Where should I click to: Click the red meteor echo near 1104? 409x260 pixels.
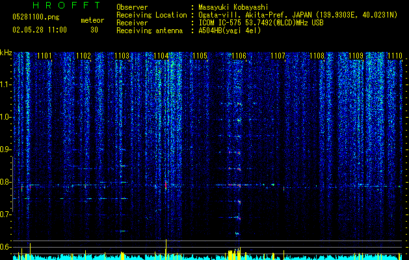pyautogui.click(x=166, y=185)
